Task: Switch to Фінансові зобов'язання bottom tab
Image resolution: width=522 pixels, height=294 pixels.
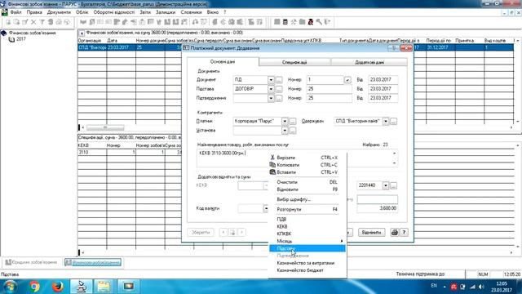Action: pos(93,263)
